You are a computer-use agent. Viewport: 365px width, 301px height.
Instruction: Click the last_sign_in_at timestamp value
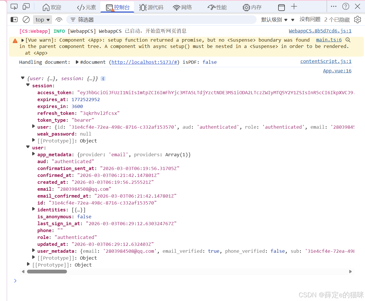[131, 223]
